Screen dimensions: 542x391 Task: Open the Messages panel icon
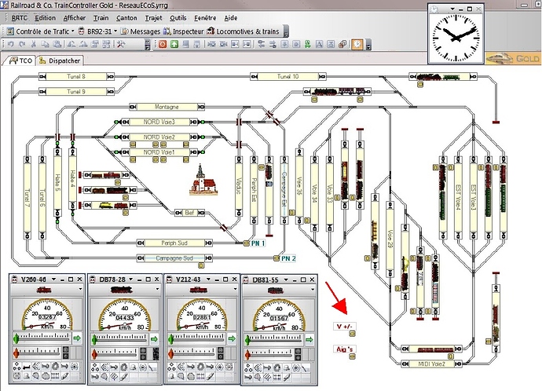pyautogui.click(x=141, y=31)
